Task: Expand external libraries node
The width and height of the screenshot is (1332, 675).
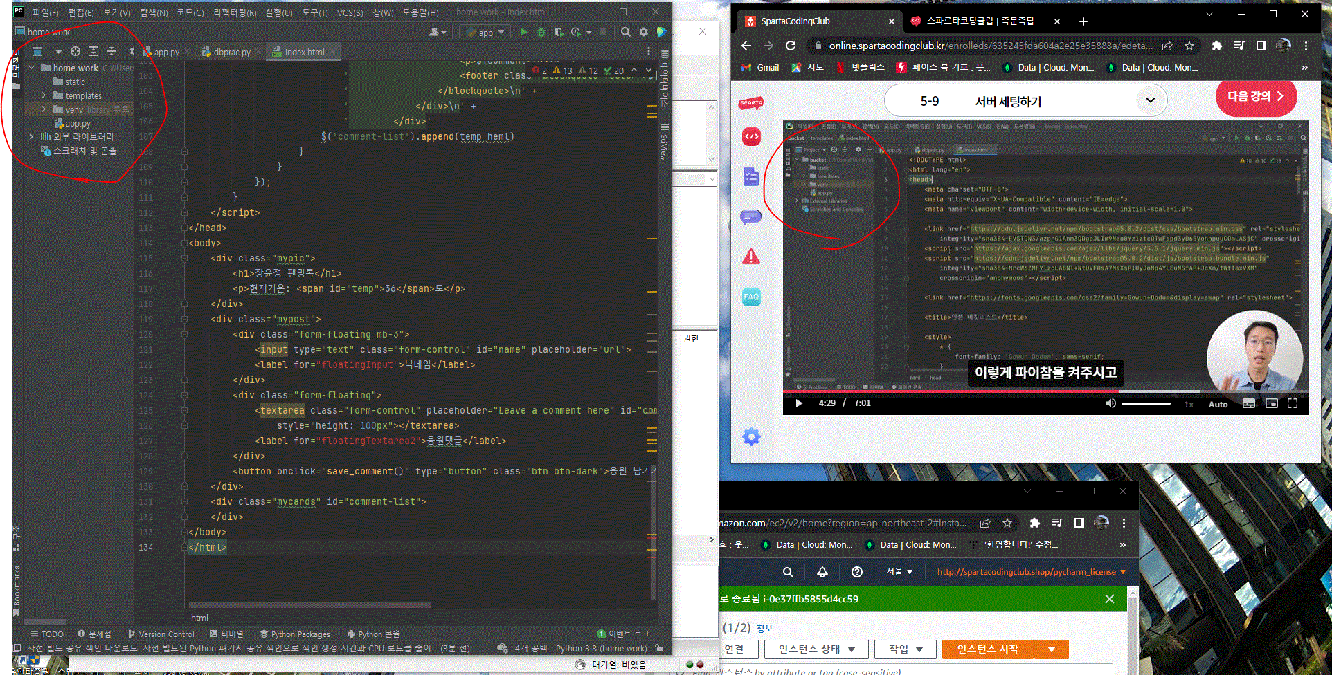Action: coord(32,137)
